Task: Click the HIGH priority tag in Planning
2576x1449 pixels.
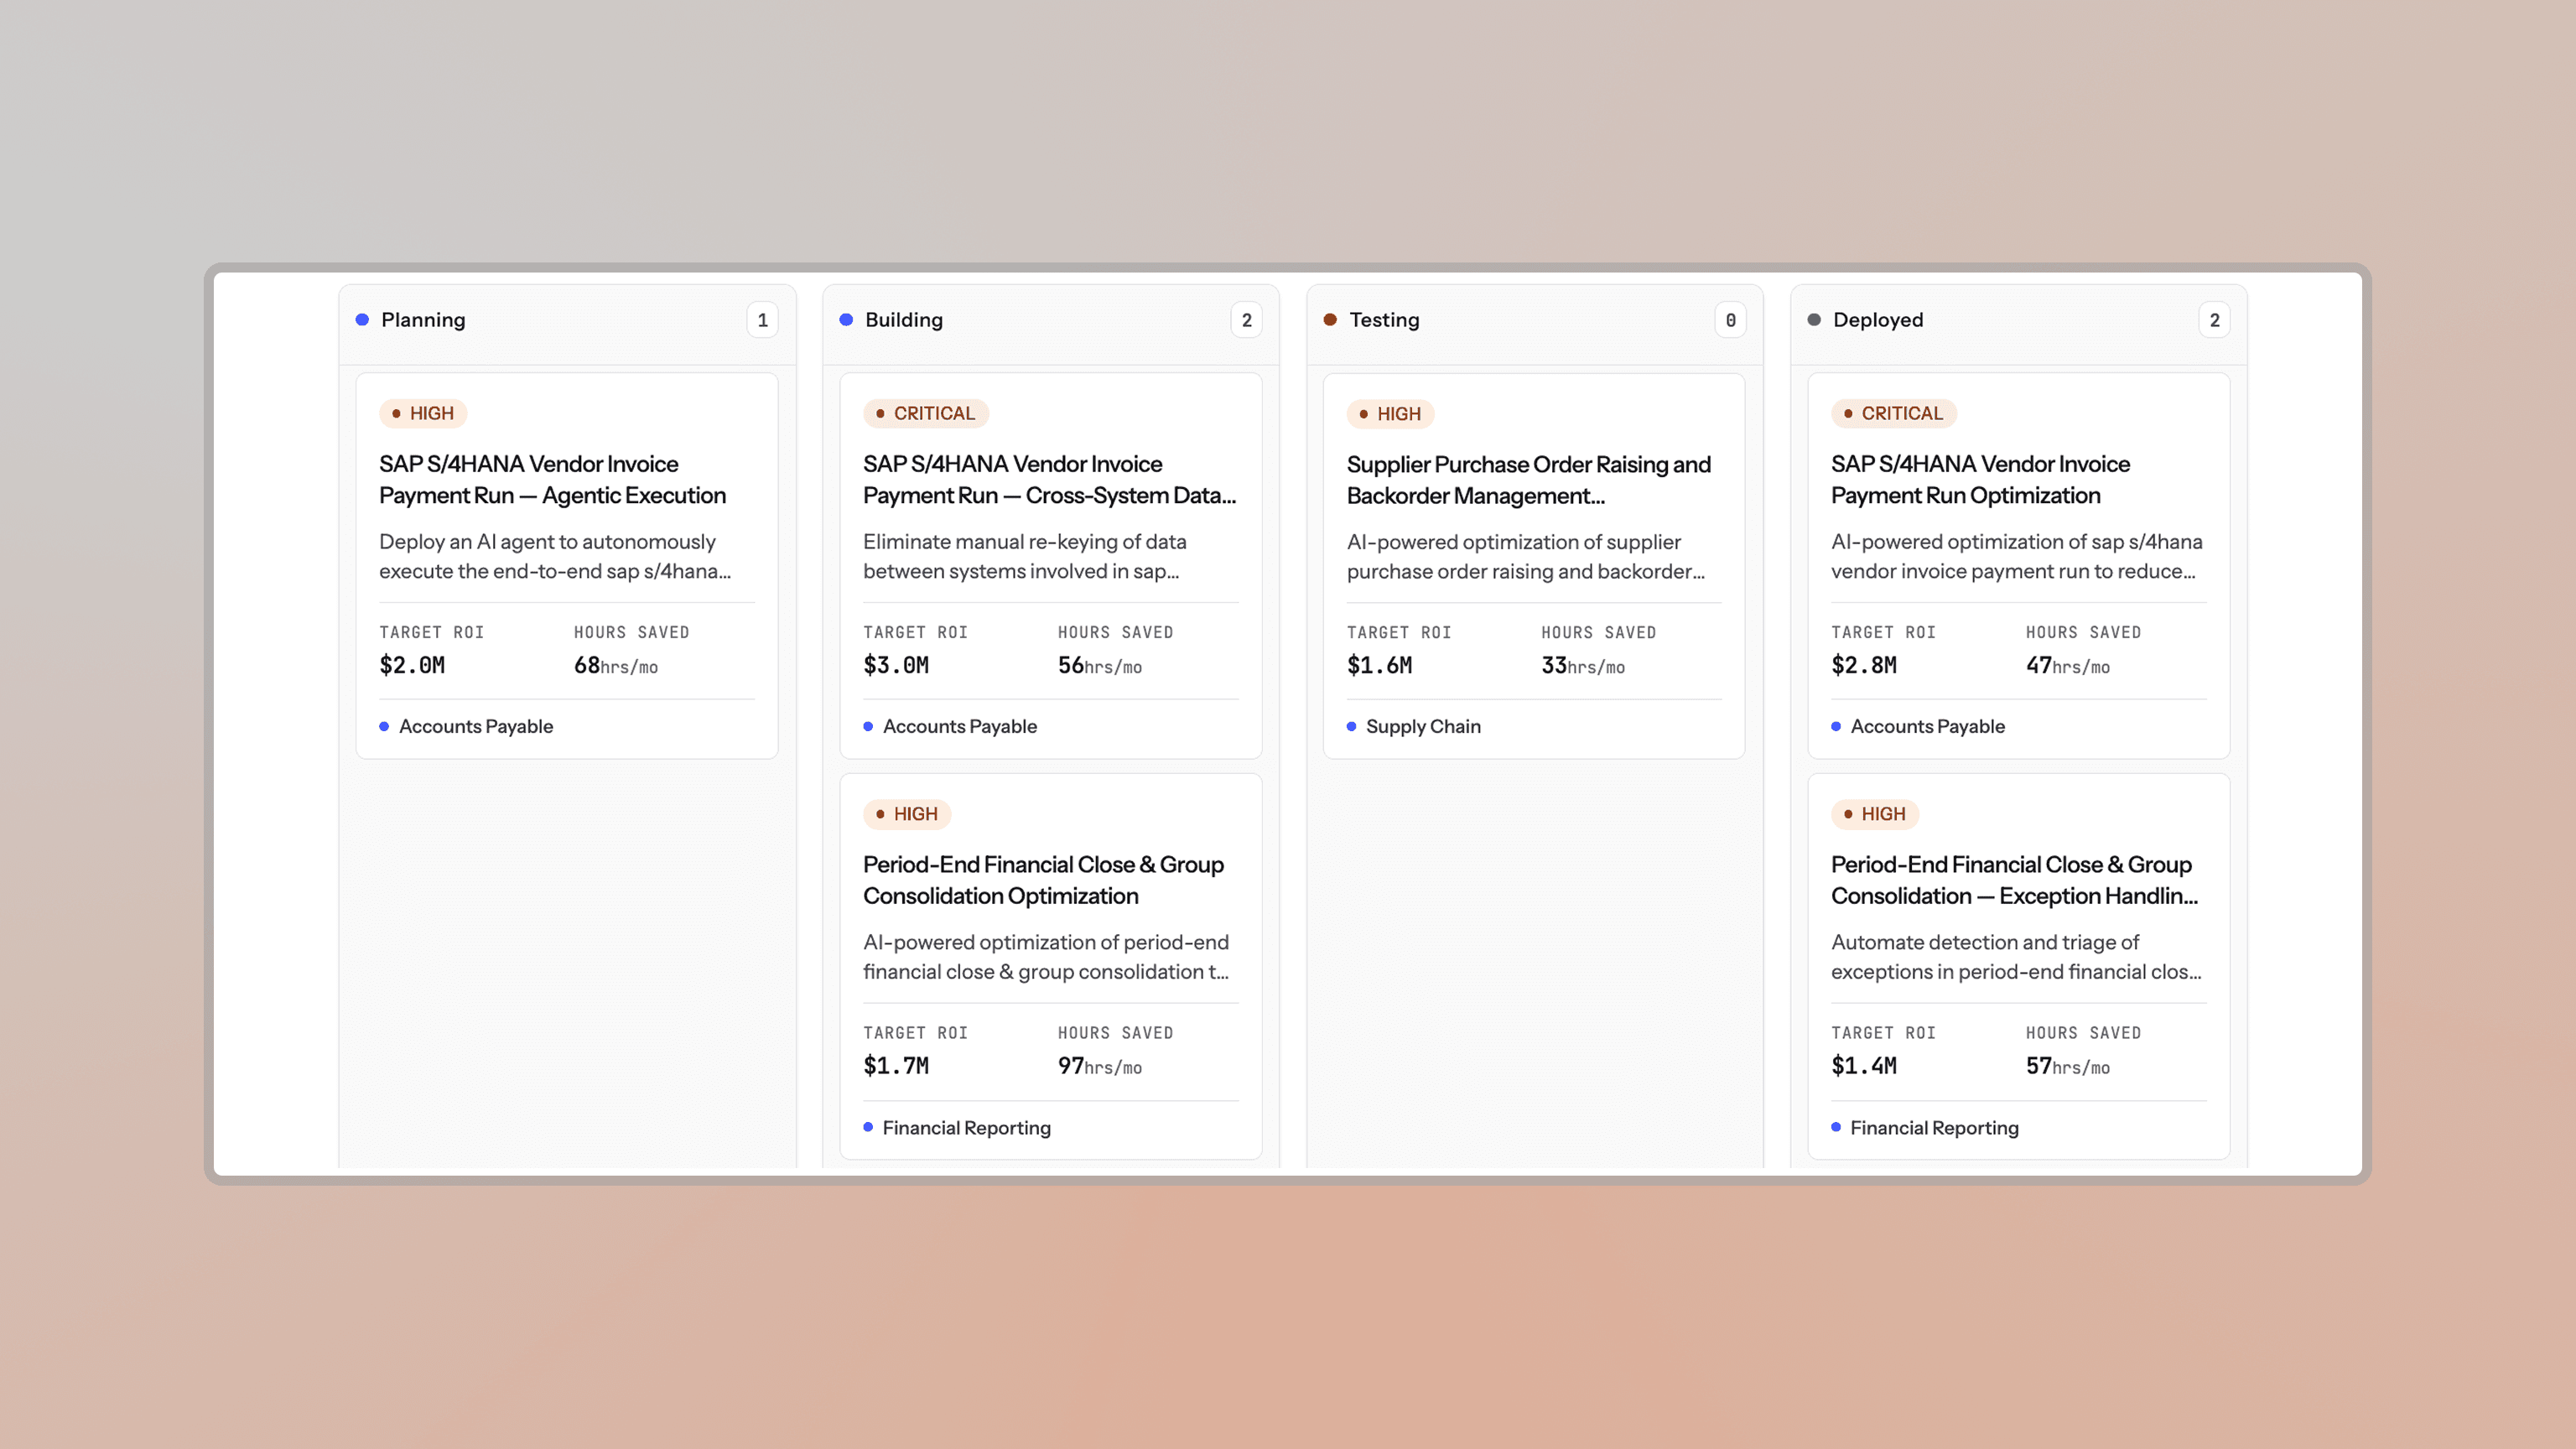Action: 423,413
